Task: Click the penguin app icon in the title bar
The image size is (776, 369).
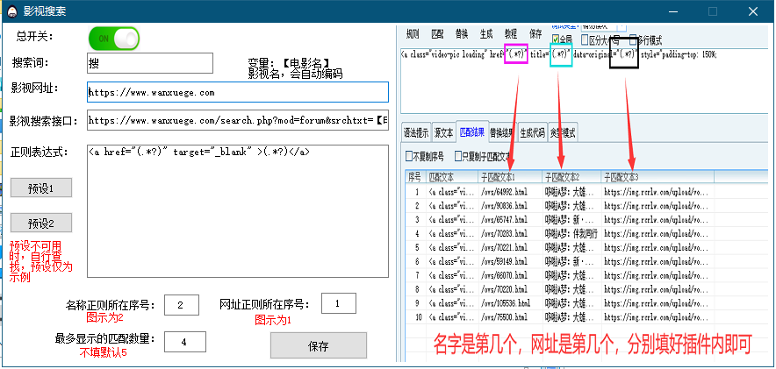Action: (x=11, y=11)
